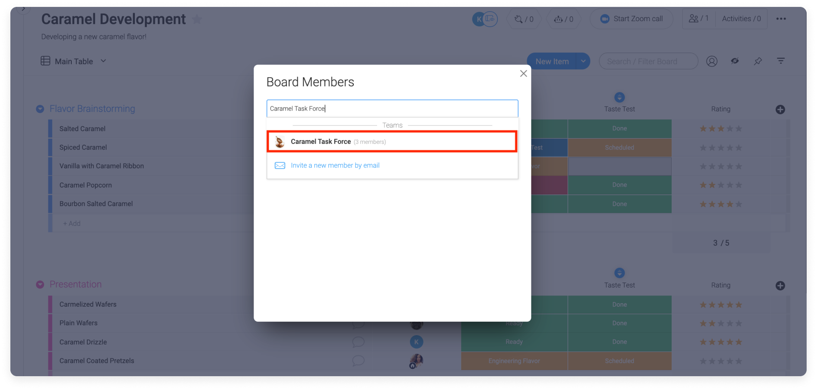
Task: Change Salted Caramel Taste Test Done status
Action: 620,129
